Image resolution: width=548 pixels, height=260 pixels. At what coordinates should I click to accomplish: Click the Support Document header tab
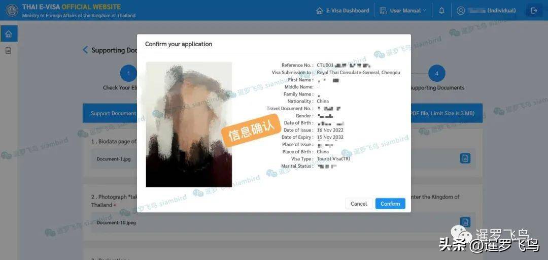pos(113,113)
